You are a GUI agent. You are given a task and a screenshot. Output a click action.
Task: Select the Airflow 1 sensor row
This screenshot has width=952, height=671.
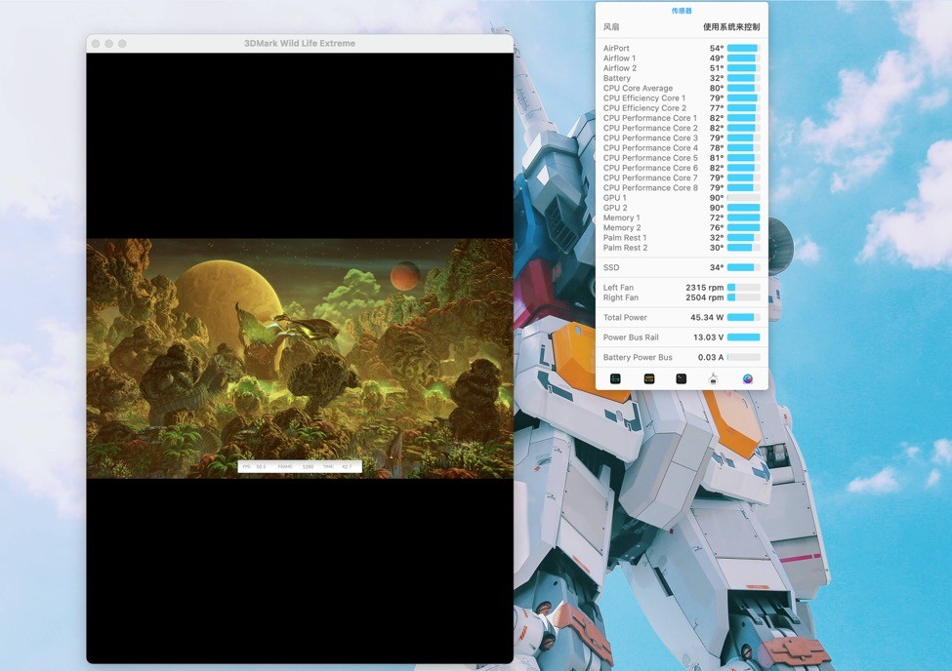tap(682, 59)
